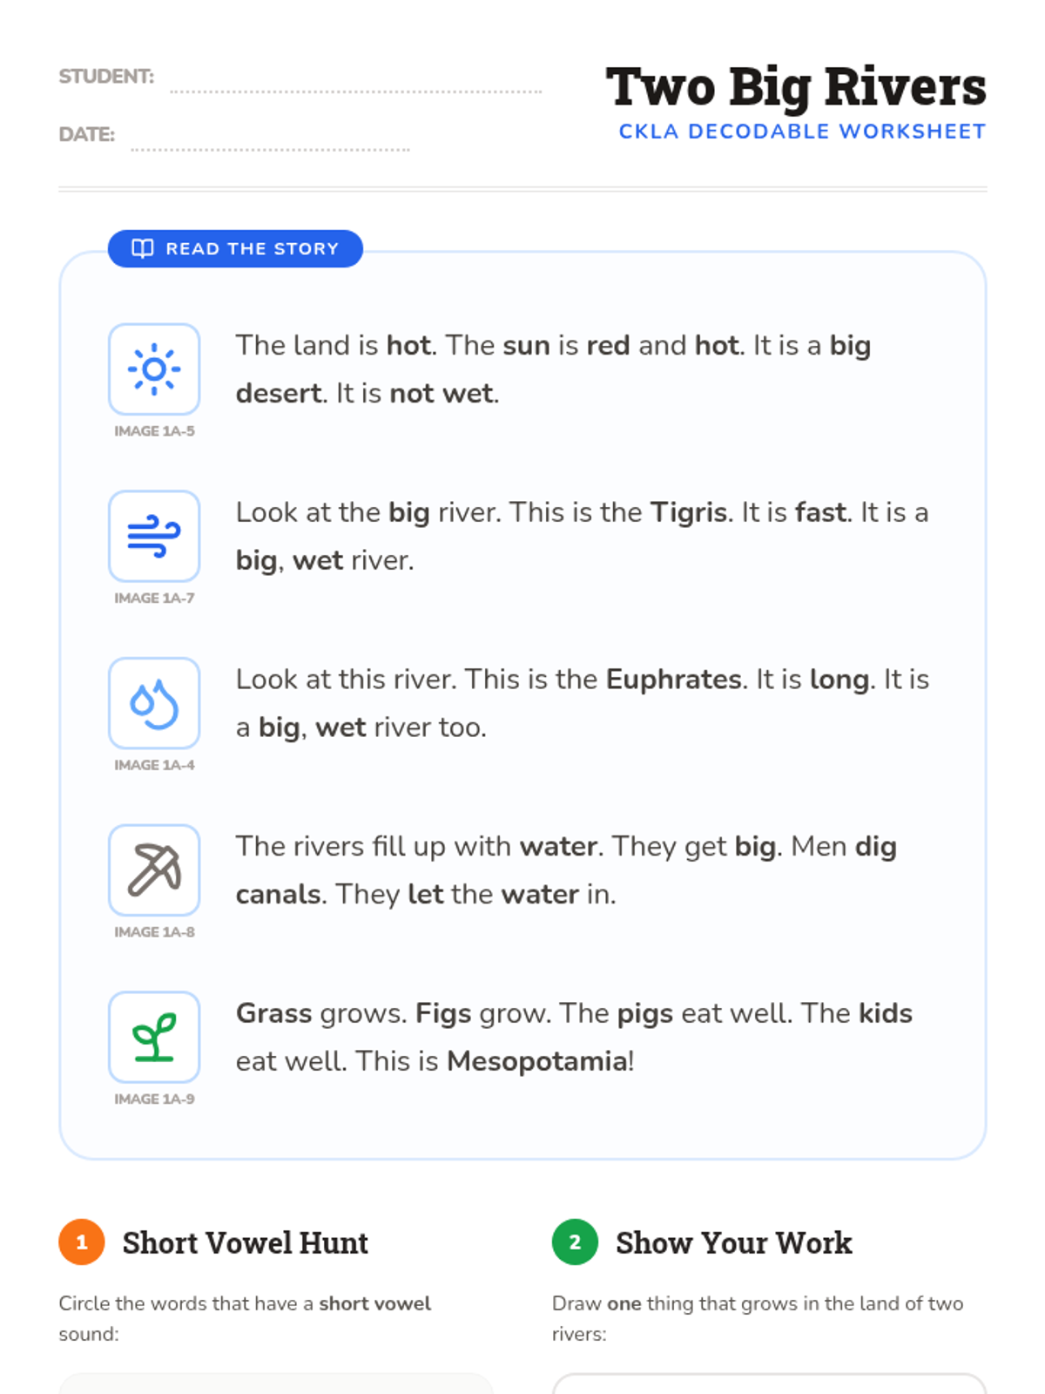Click the pickaxe icon for Image 1A-8
Viewport: 1045px width, 1394px height.
coord(154,870)
